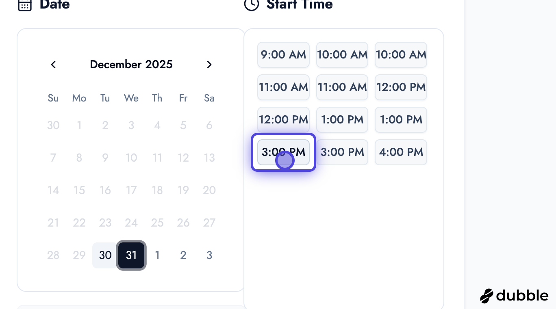Screen dimensions: 556x309
Task: Select December 15 in the calendar
Action: coord(79,190)
